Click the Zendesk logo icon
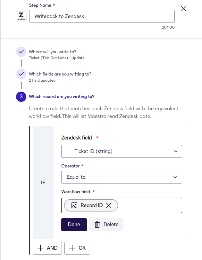This screenshot has height=260, width=202. click(x=21, y=16)
